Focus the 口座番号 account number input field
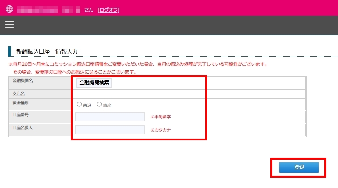This screenshot has width=338, height=188. [x=110, y=117]
